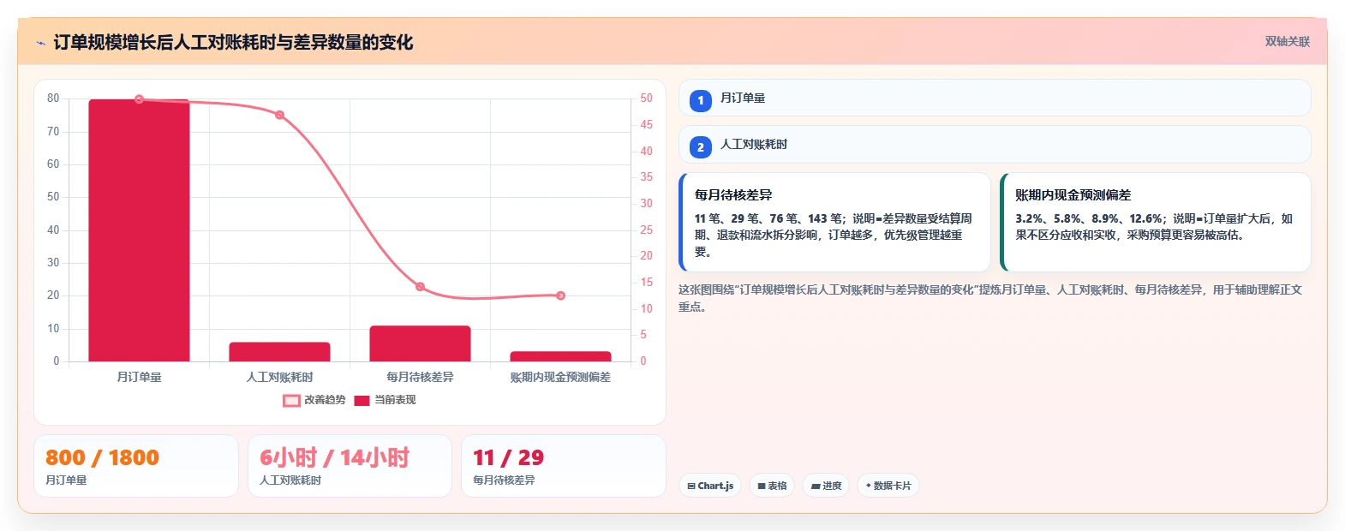Click the 11 / 29 stat value
This screenshot has width=1345, height=531.
tap(508, 457)
